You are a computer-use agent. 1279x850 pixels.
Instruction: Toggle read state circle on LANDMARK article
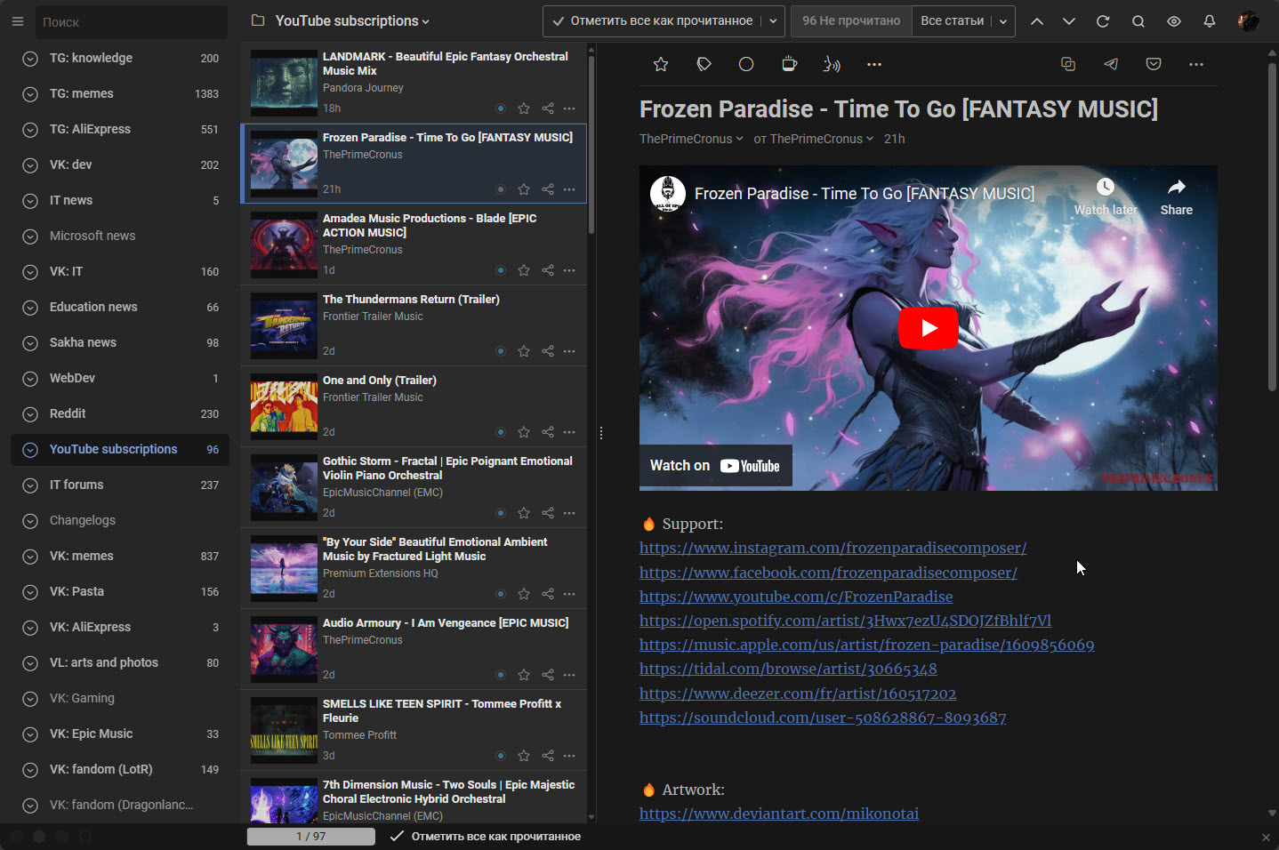coord(500,108)
